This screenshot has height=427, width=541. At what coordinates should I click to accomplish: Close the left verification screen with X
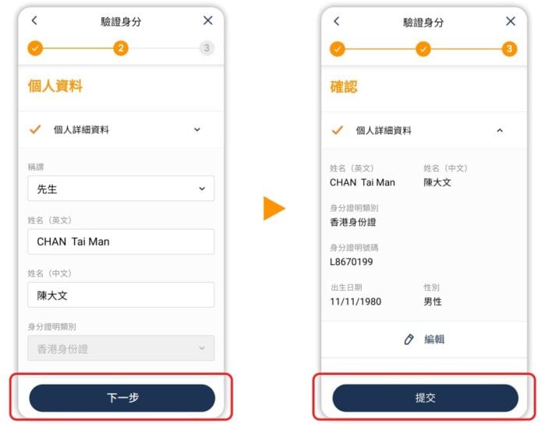tap(207, 20)
